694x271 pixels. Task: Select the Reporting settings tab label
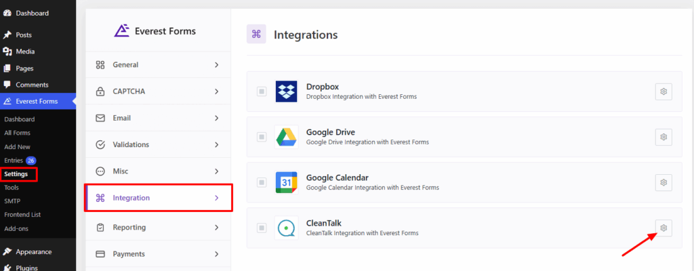click(x=129, y=227)
